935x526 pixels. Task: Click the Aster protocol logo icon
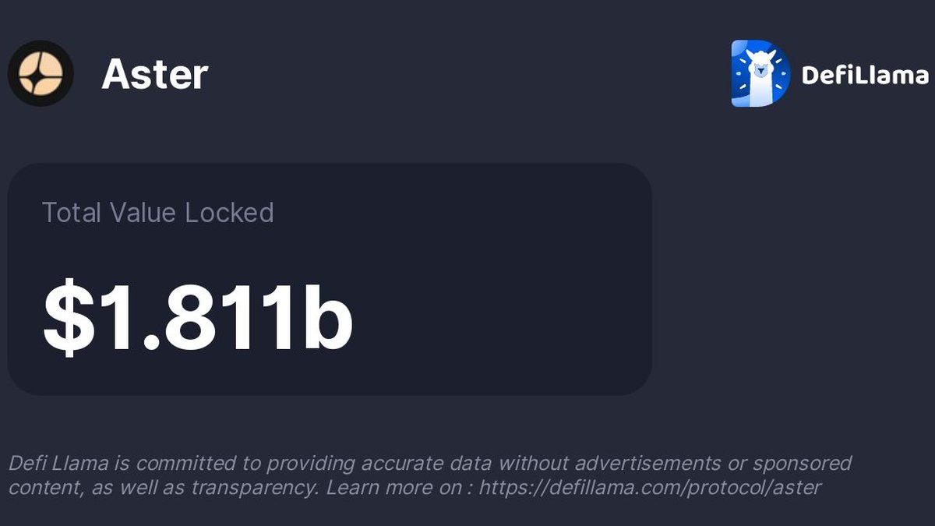(41, 73)
